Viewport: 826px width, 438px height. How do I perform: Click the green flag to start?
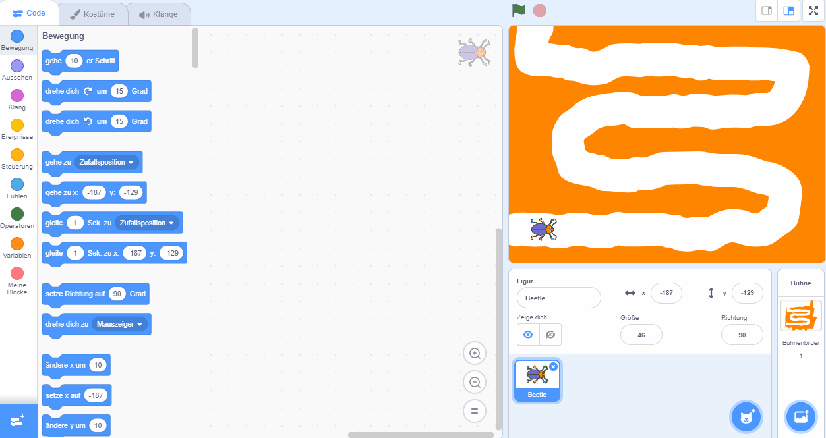[x=519, y=11]
